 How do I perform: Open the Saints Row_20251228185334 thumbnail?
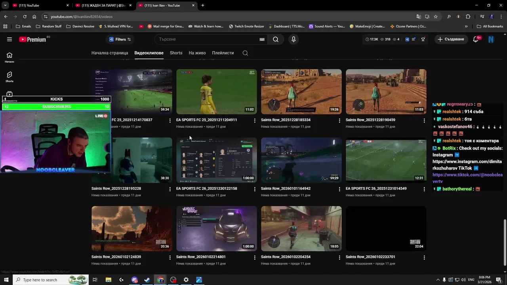(x=301, y=92)
